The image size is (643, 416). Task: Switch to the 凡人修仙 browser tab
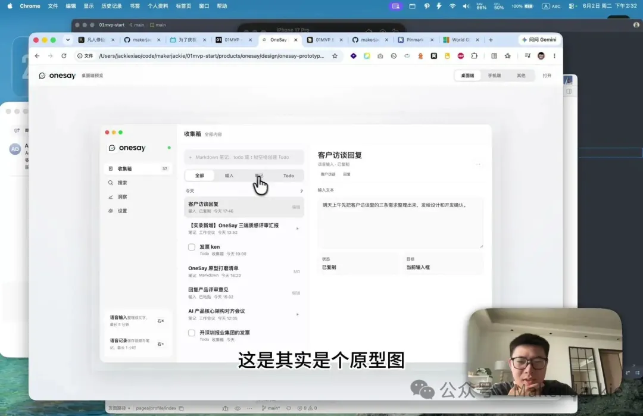(96, 40)
